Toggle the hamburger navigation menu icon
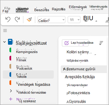Viewport: 109px width, 105px height. tap(5, 31)
